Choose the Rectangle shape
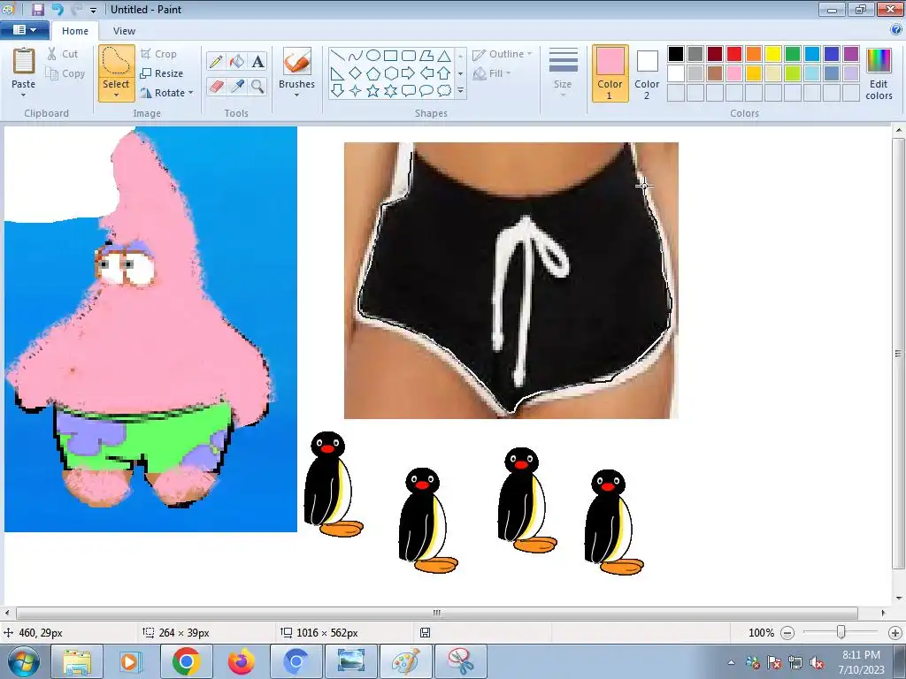 (x=390, y=56)
